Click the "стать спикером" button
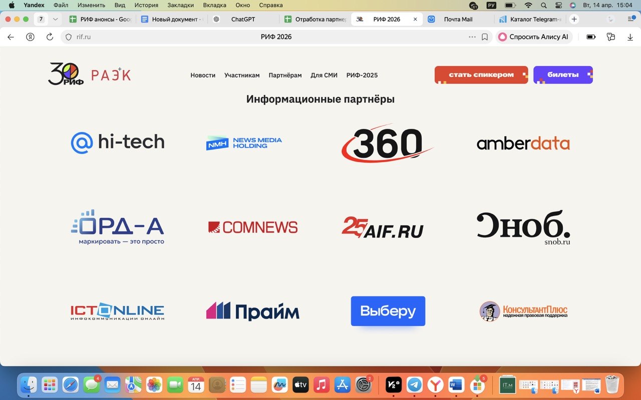 [x=481, y=75]
